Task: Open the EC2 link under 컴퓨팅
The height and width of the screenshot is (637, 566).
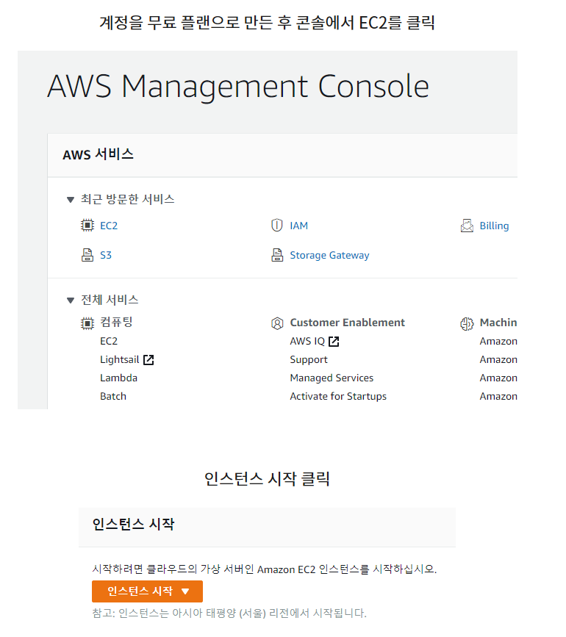Action: (107, 340)
